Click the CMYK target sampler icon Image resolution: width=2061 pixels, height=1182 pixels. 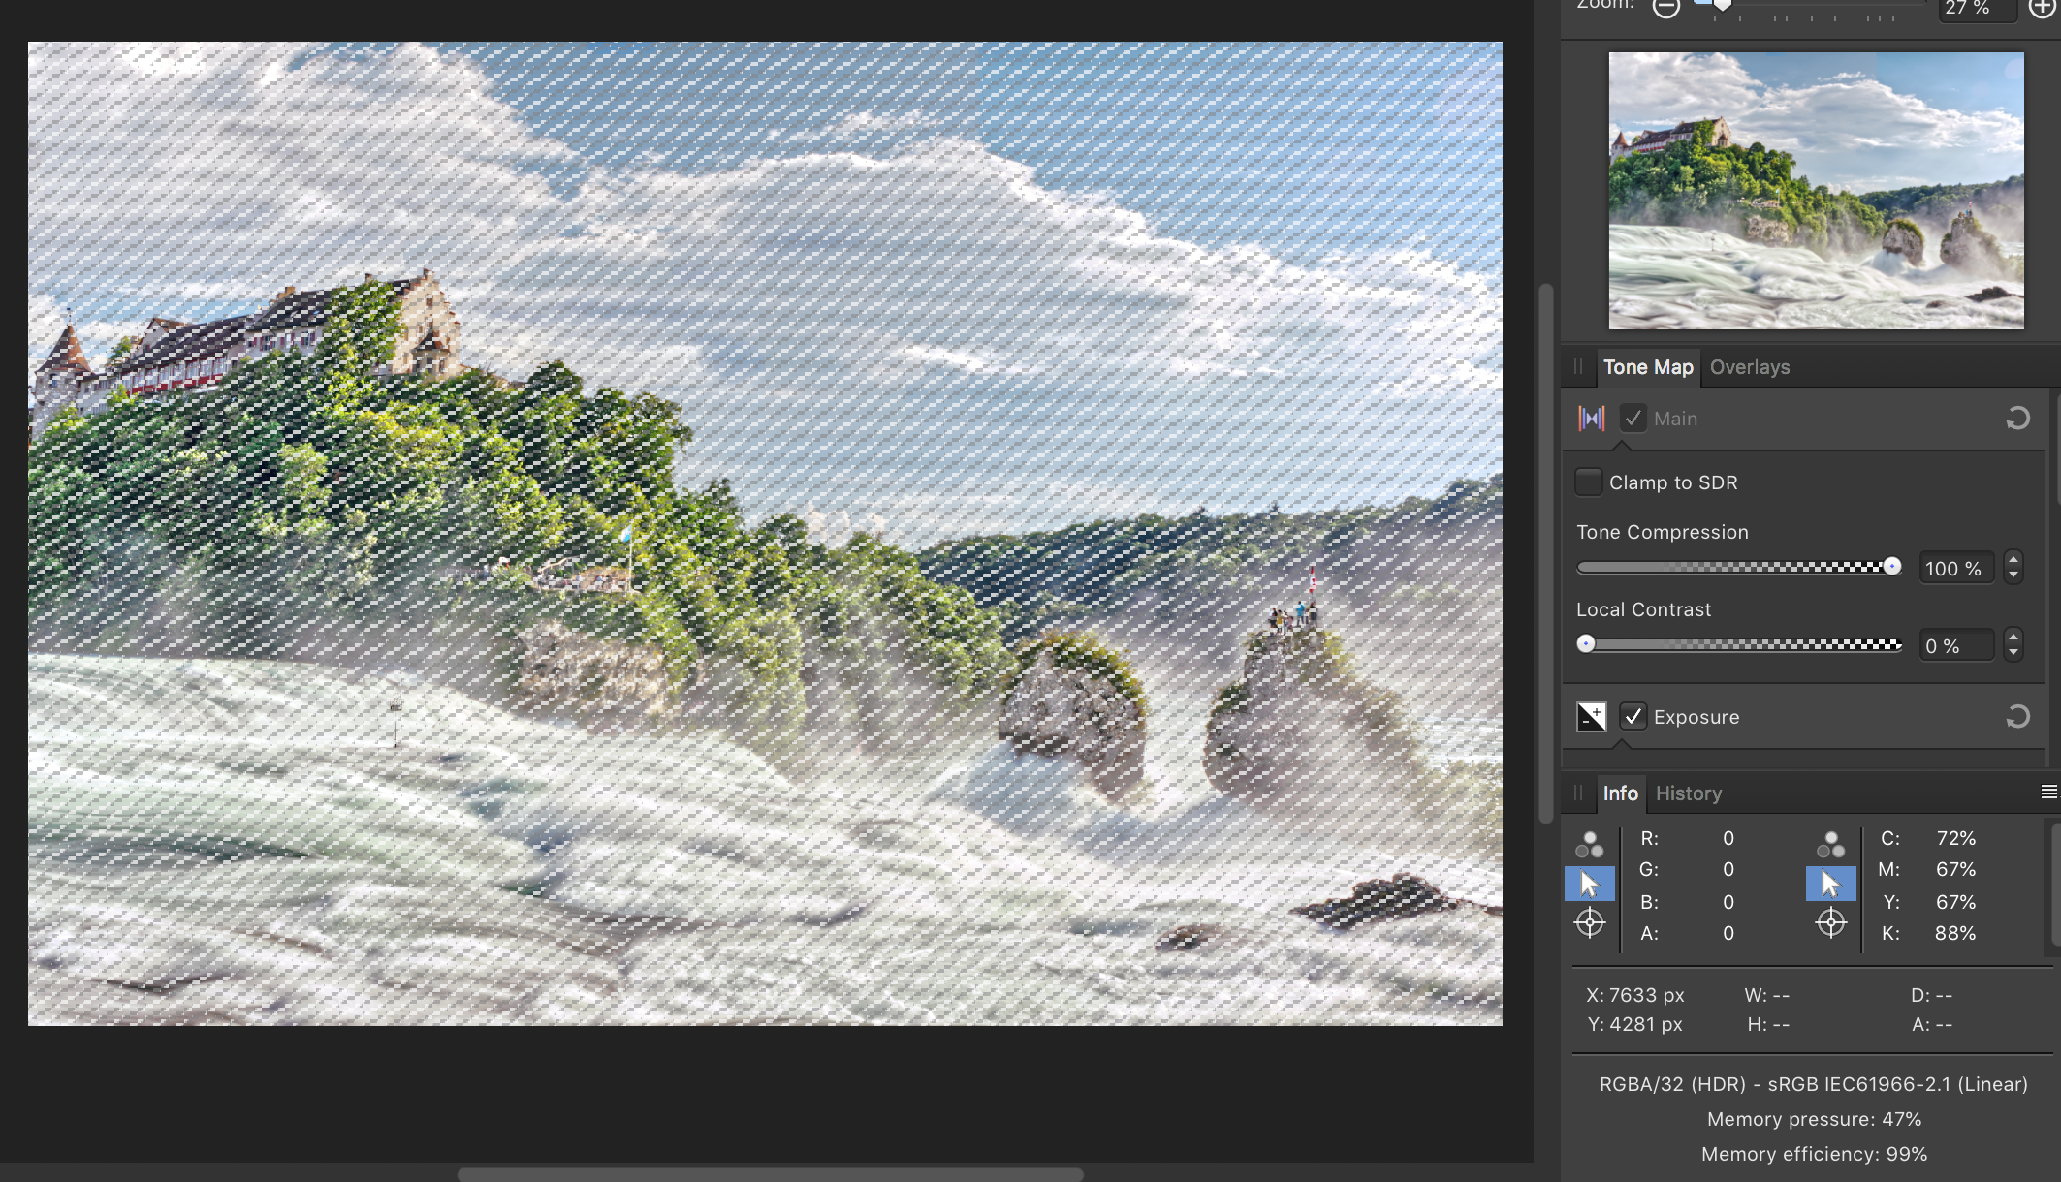pyautogui.click(x=1831, y=922)
